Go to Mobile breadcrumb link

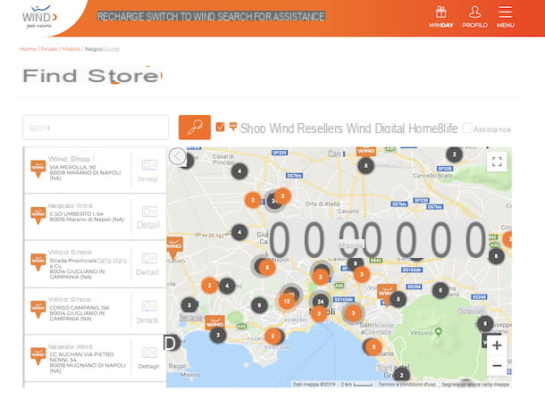tap(71, 49)
